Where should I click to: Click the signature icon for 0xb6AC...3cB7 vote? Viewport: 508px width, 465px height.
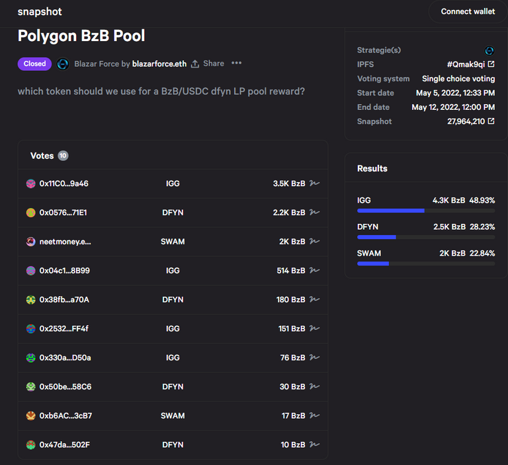[314, 416]
